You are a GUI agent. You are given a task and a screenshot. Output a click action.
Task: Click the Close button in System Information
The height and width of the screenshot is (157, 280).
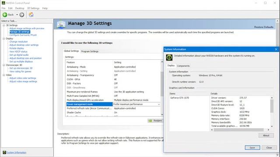269,148
